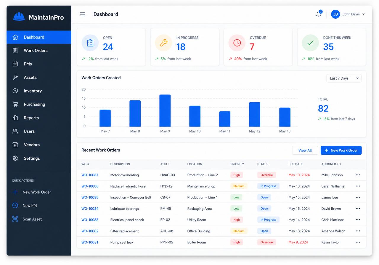The width and height of the screenshot is (379, 265).
Task: Click High priority badge for WO-10087
Action: pos(237,175)
